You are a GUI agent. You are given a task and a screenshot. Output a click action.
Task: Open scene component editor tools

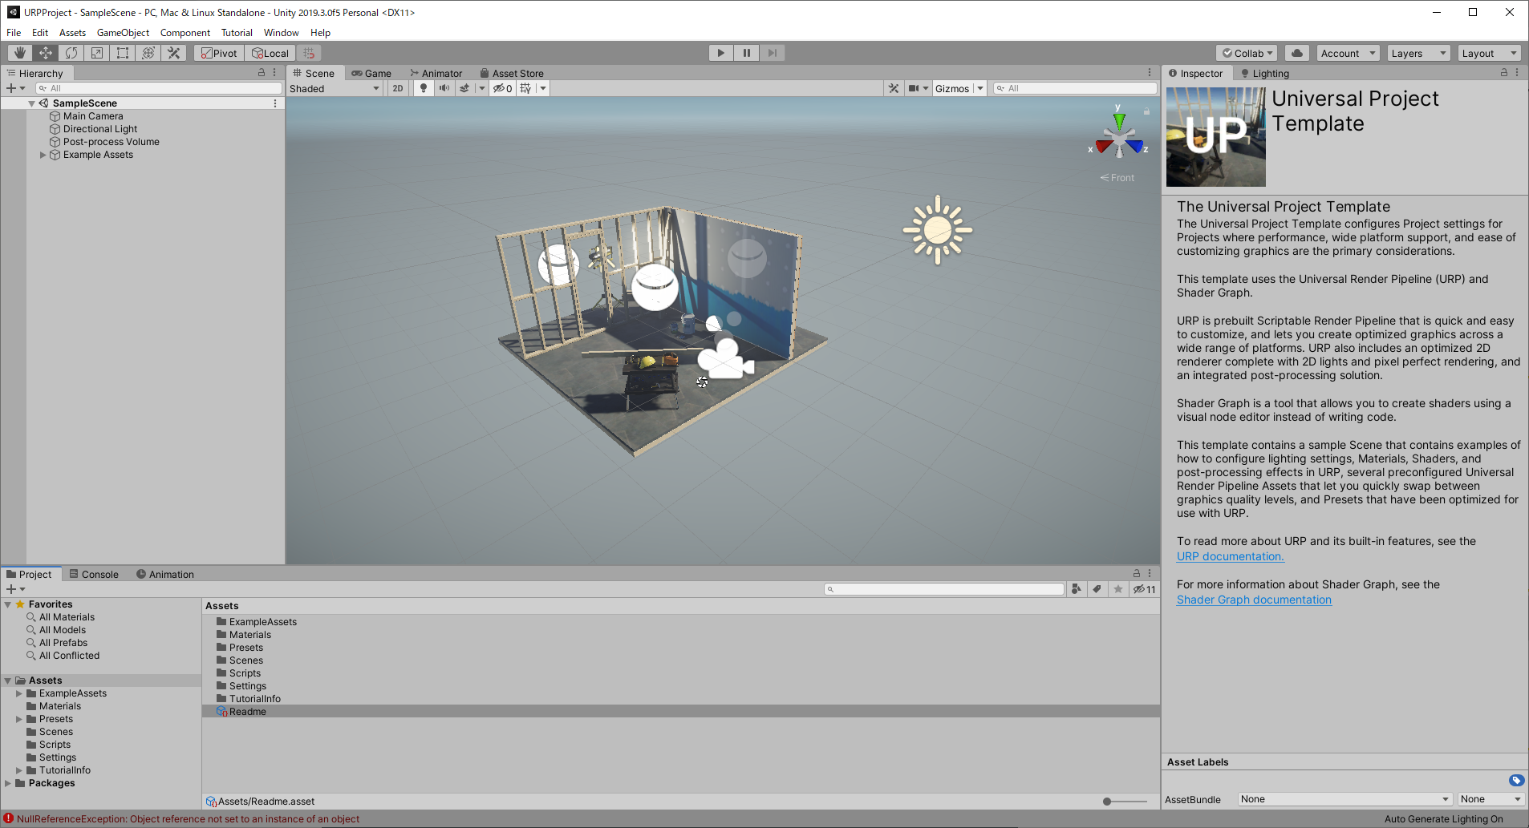(x=894, y=88)
